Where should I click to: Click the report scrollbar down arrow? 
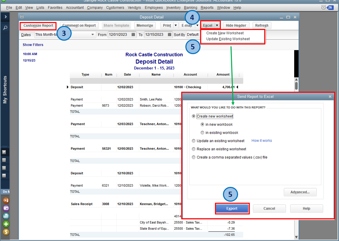tap(296, 237)
